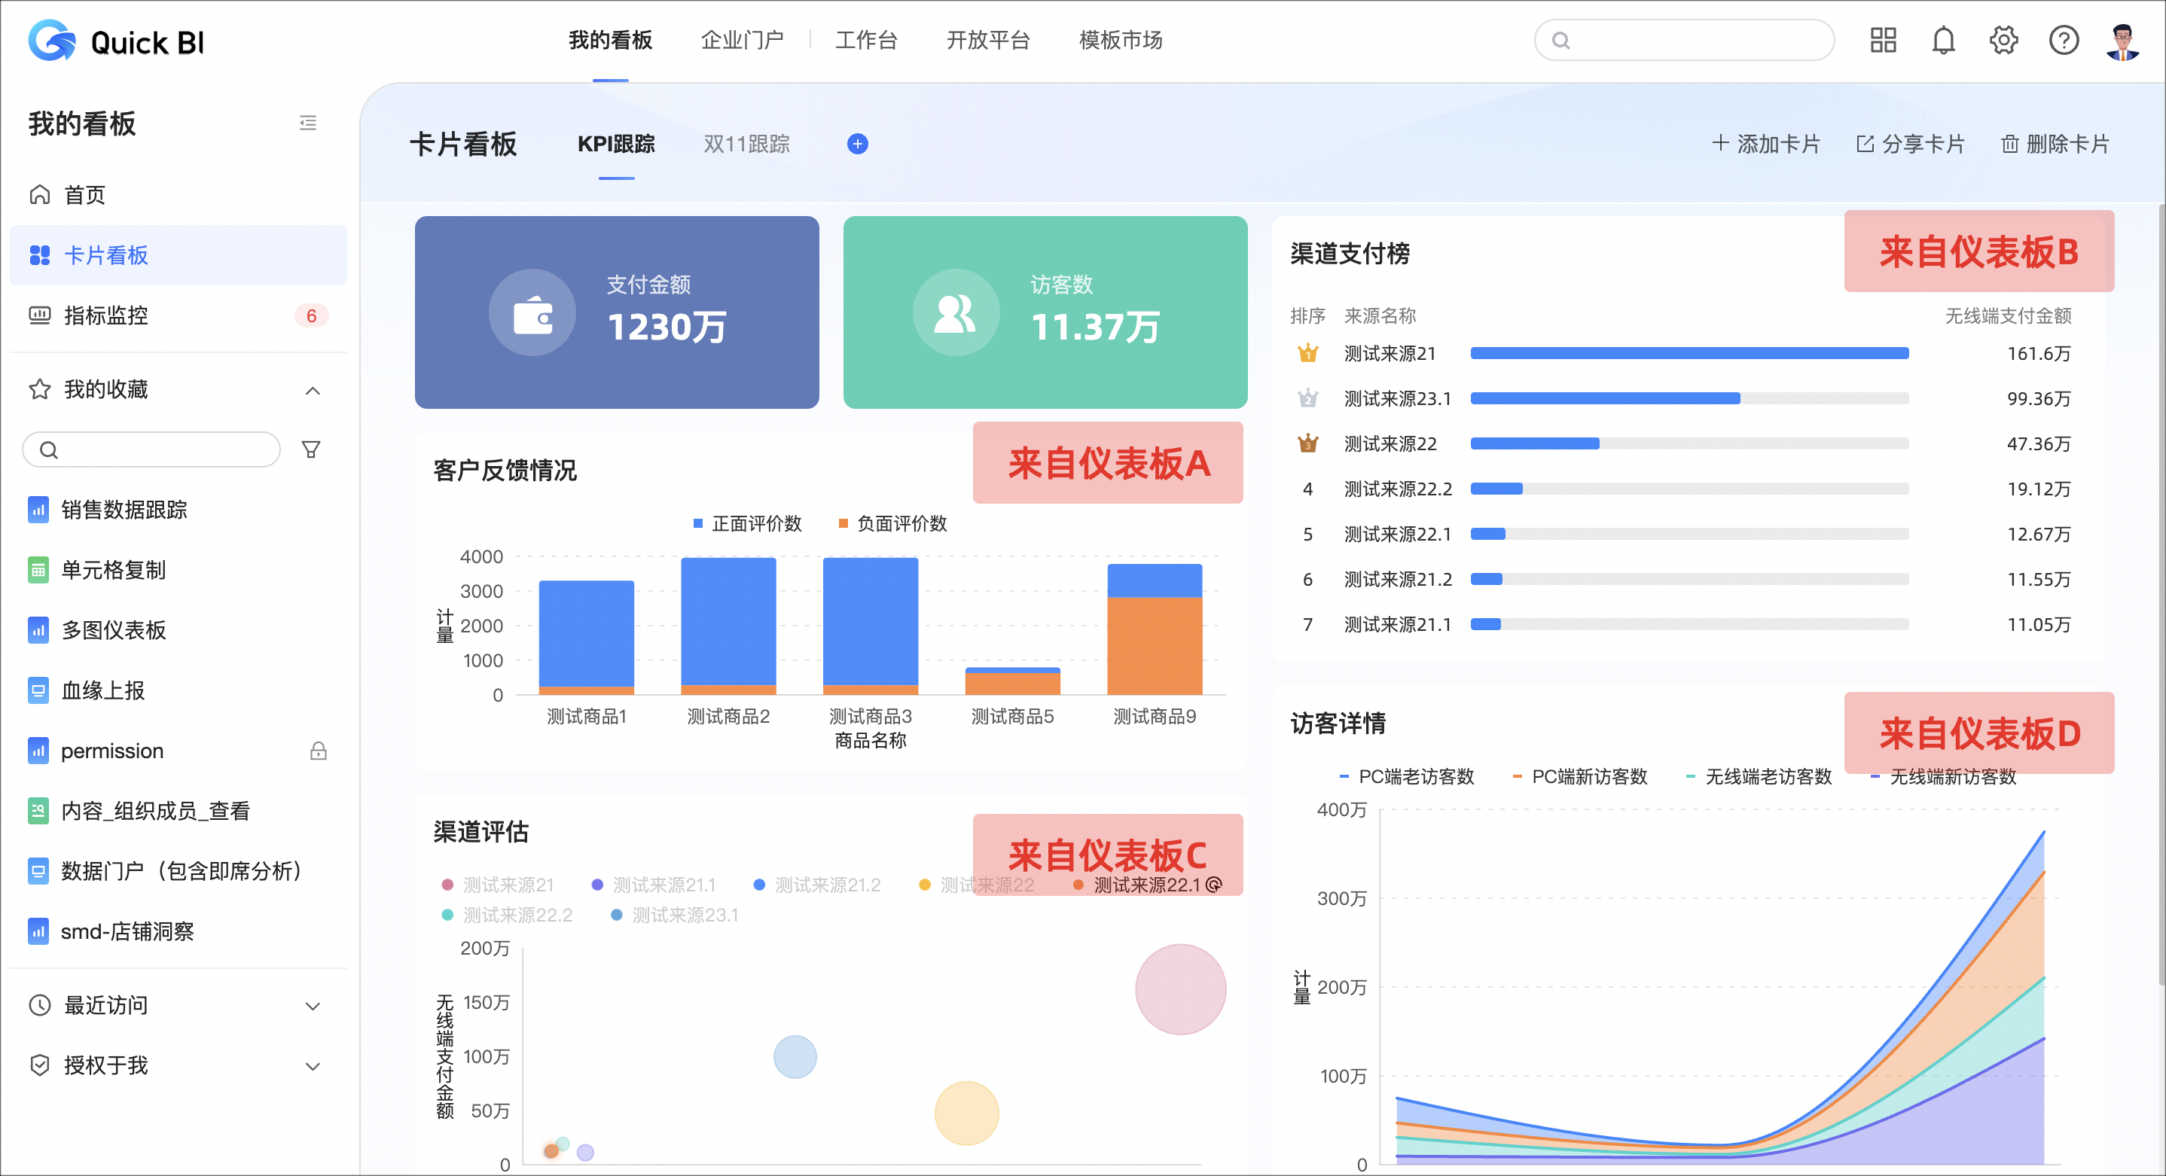2166x1176 pixels.
Task: Expand the 授权于我 section
Action: 313,1066
